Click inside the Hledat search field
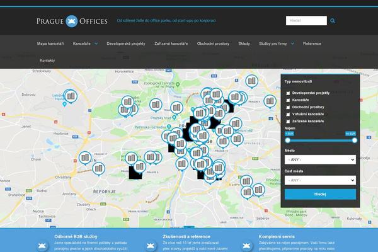This screenshot has width=378, height=252. tap(306, 21)
